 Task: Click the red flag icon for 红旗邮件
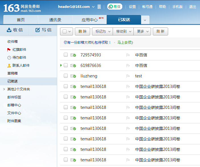point(9,50)
